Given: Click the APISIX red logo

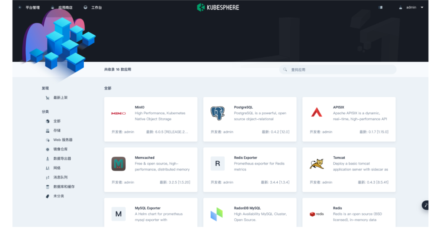Looking at the screenshot, I should [317, 112].
